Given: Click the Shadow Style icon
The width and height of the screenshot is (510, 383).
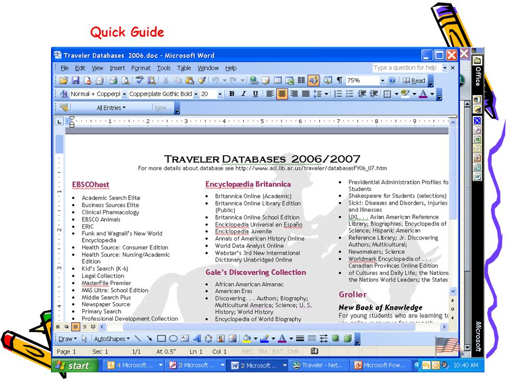Looking at the screenshot, I should pyautogui.click(x=335, y=339).
